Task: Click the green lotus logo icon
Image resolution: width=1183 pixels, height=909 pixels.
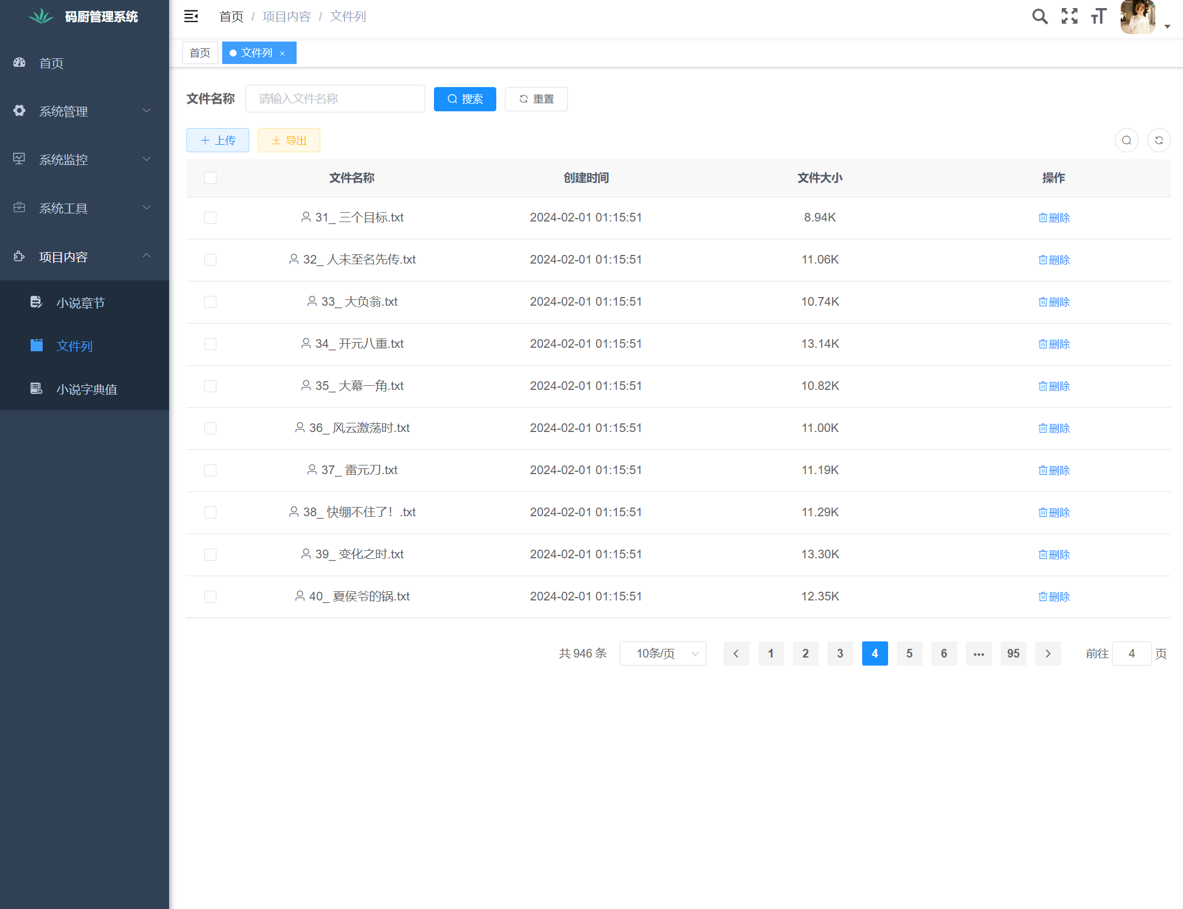Action: coord(42,16)
